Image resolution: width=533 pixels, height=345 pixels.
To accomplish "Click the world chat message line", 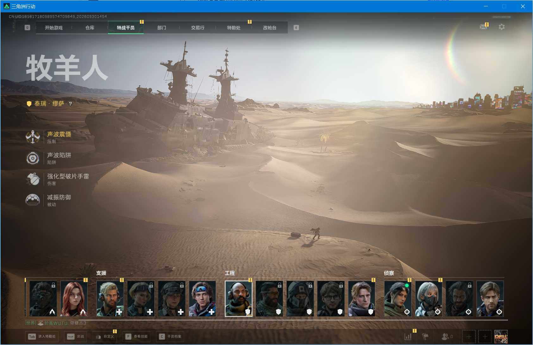I will [x=56, y=323].
